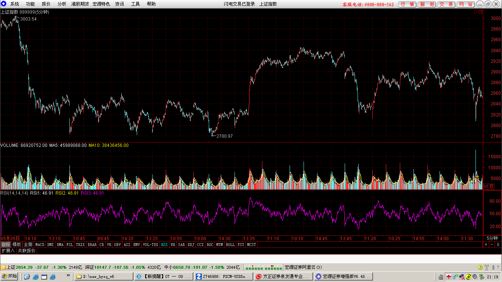The height and width of the screenshot is (282, 502).
Task: Click the yellow info icon in the status bar
Action: pyautogui.click(x=480, y=267)
